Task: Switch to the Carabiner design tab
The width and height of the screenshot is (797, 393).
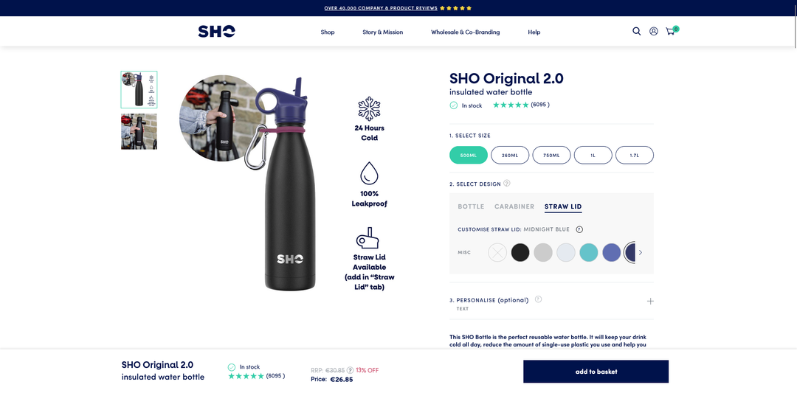Action: coord(514,206)
